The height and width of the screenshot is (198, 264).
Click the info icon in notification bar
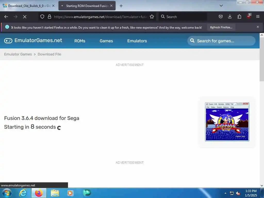click(7, 27)
